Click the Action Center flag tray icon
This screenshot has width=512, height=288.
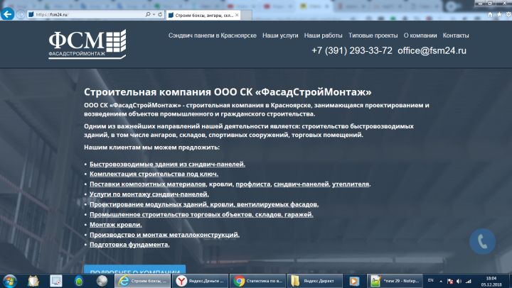point(450,281)
